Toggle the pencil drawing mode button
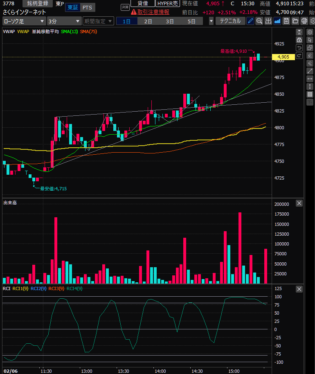 (x=250, y=21)
